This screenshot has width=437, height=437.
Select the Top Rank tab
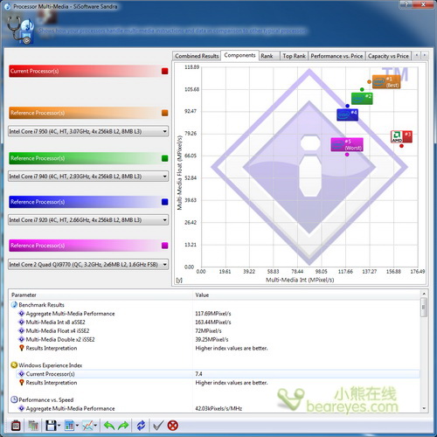click(294, 56)
